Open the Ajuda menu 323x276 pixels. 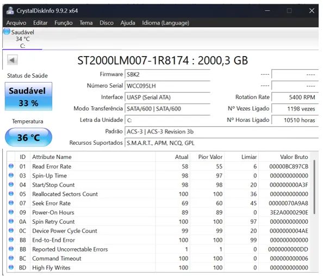[128, 23]
